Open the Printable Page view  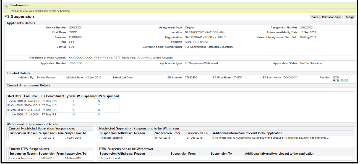pos(332,17)
